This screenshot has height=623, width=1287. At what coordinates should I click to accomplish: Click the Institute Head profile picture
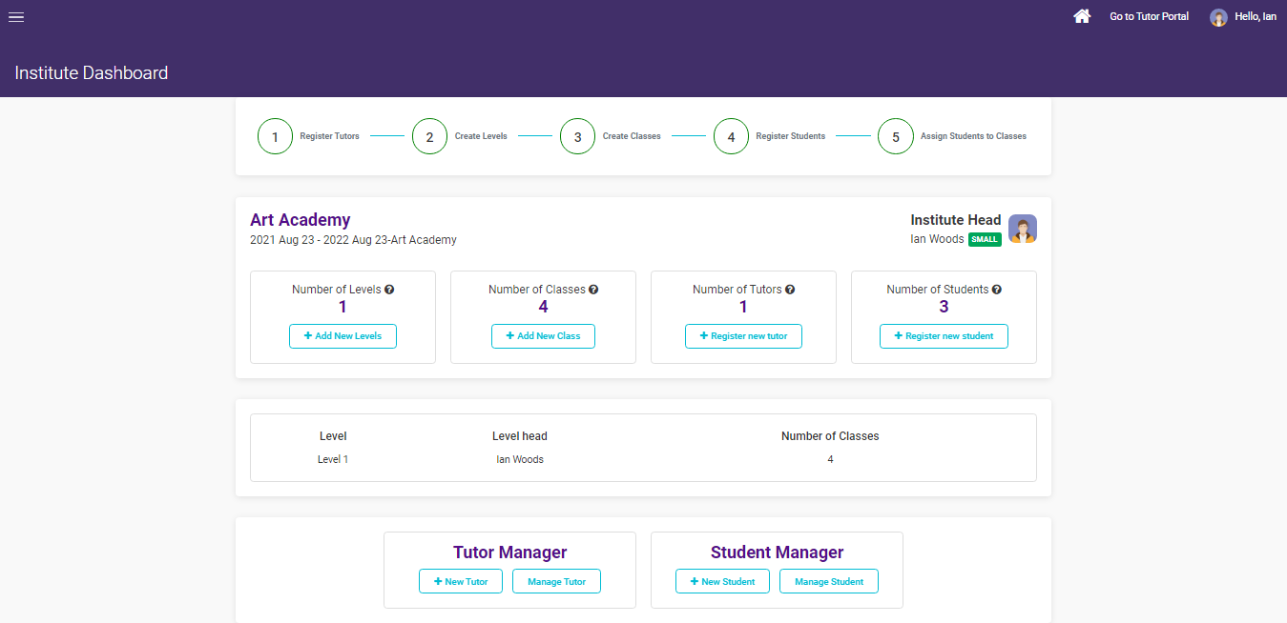tap(1022, 229)
